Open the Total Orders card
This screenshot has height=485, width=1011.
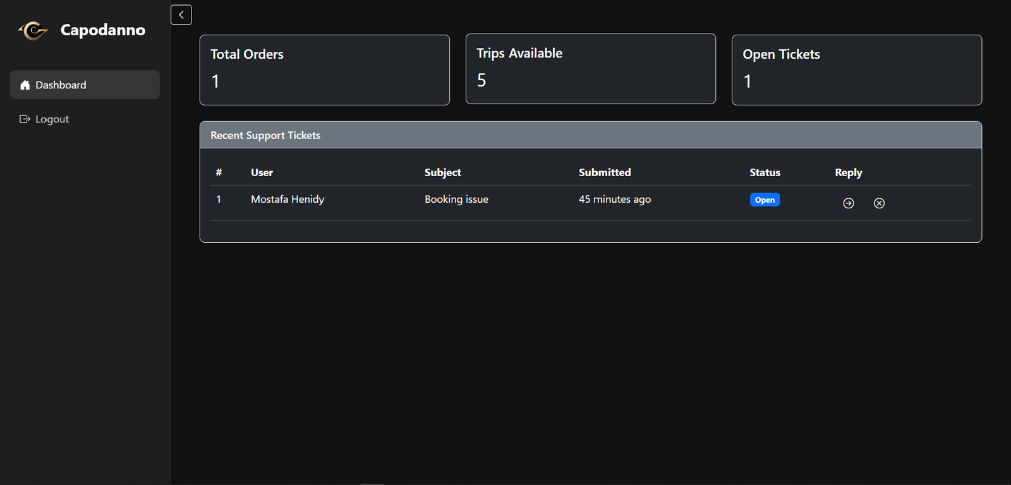tap(324, 69)
